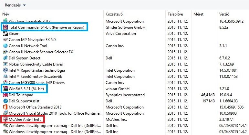Select the Steam application icon
The image size is (249, 135).
[5, 34]
